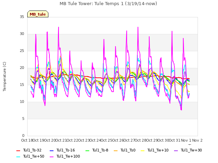
Task: Click the 15 y-axis tick label
Action: 22,85
